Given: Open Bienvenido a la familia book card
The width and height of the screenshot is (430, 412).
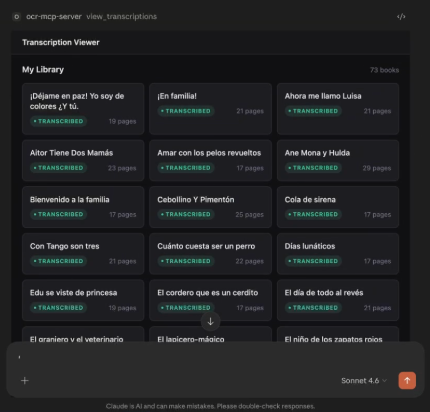Looking at the screenshot, I should 83,207.
